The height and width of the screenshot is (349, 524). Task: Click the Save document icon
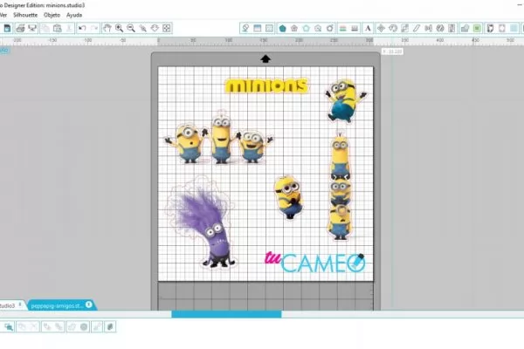pyautogui.click(x=7, y=29)
